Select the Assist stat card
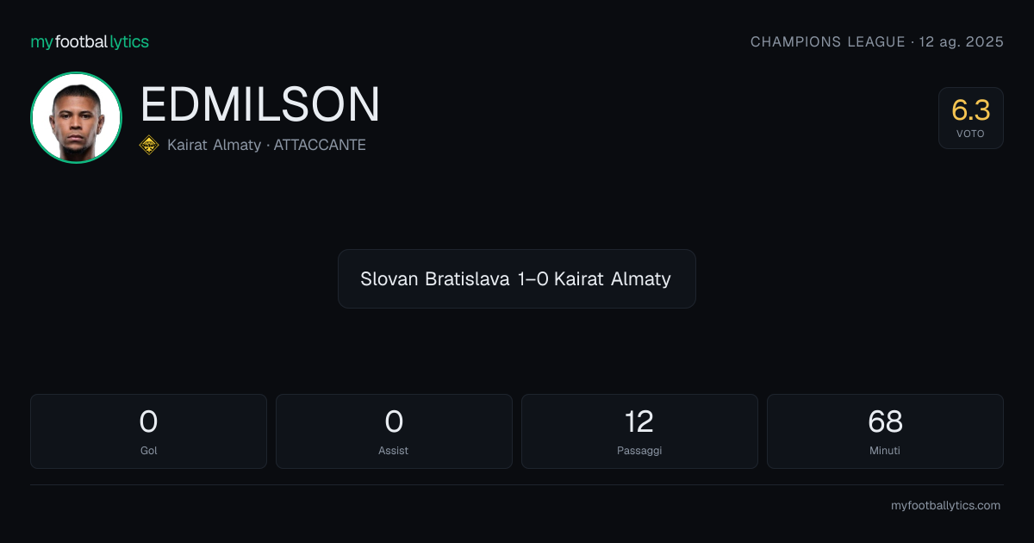The image size is (1034, 543). pos(394,431)
